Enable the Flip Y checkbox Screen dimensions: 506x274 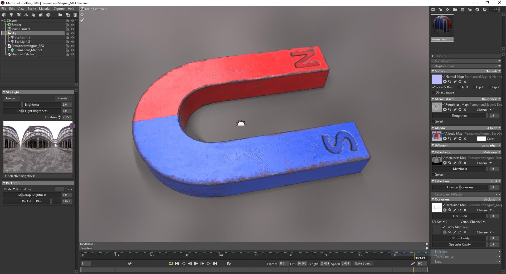point(474,87)
